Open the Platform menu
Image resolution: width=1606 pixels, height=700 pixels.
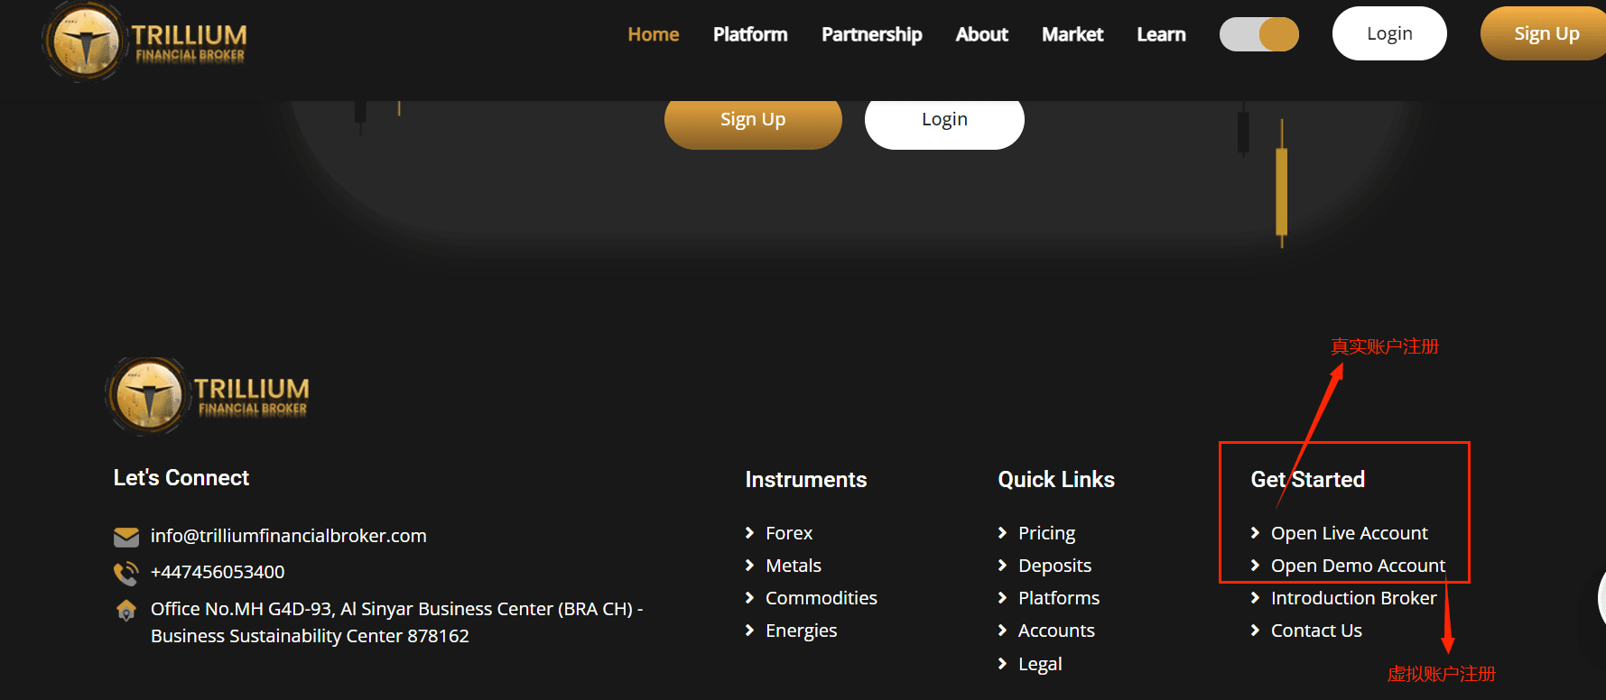pyautogui.click(x=750, y=34)
